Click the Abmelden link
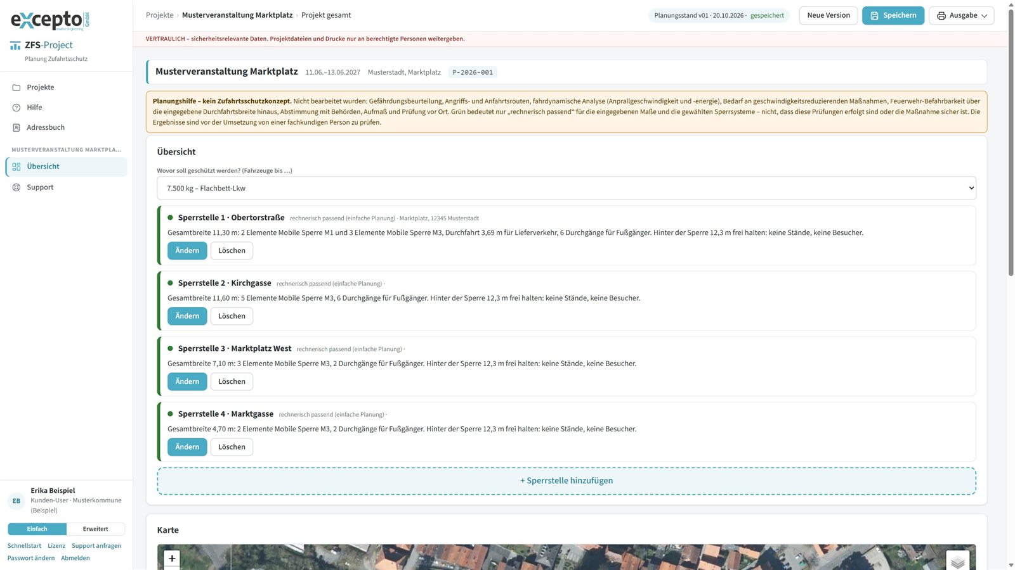 pyautogui.click(x=75, y=559)
